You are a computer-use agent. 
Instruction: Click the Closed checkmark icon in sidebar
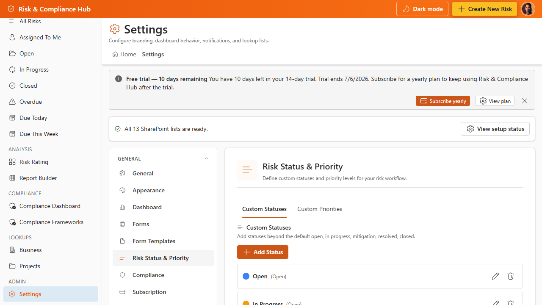click(12, 86)
